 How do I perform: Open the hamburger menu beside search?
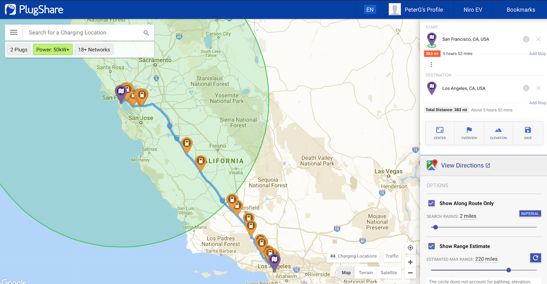tap(14, 32)
